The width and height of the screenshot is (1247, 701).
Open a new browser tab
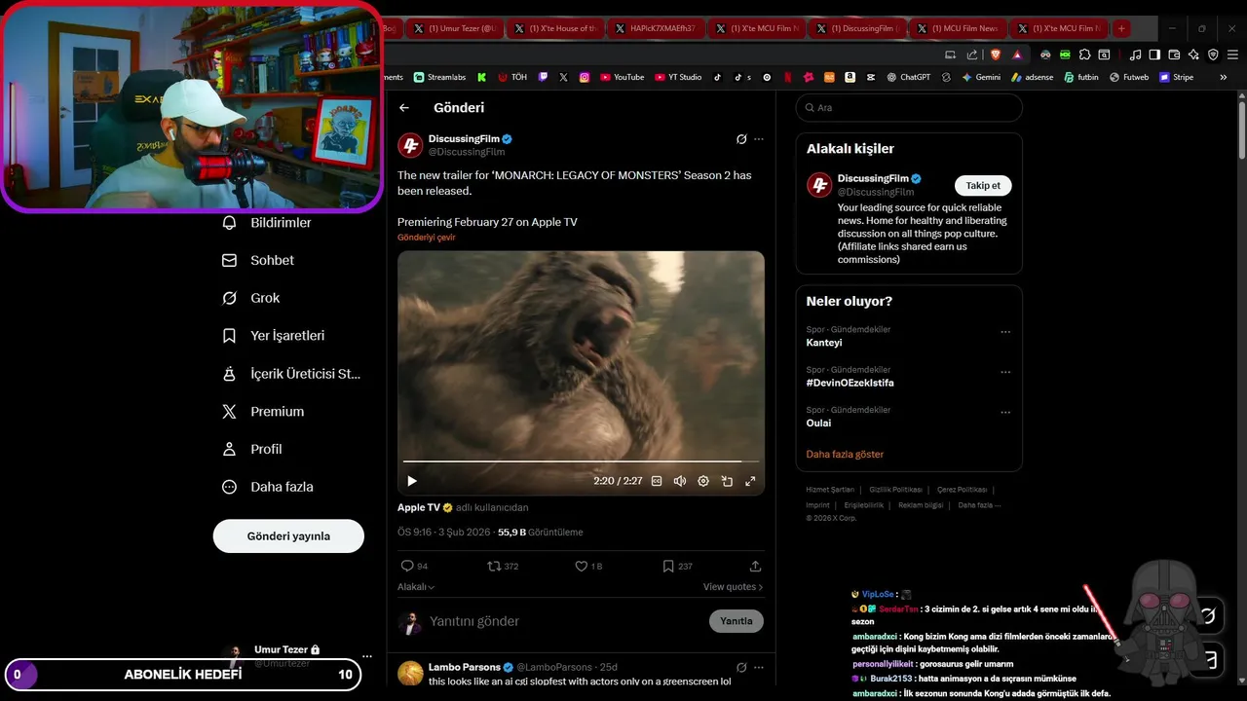click(1121, 28)
